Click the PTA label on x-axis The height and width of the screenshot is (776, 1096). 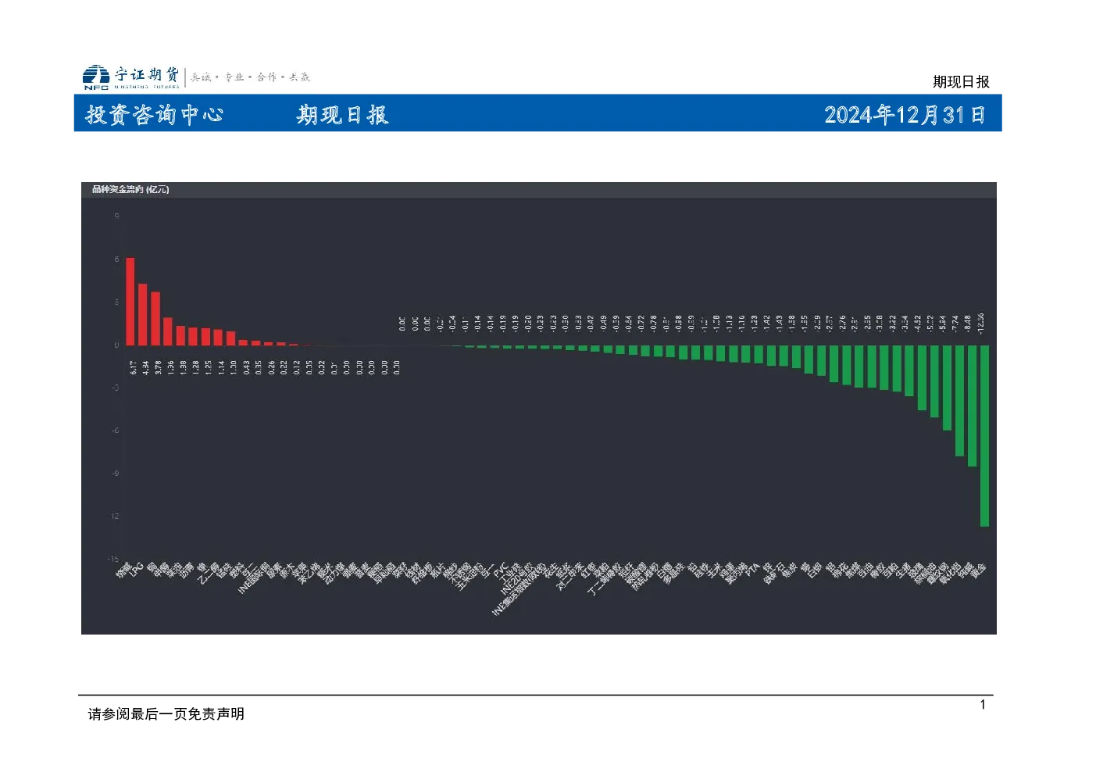(x=752, y=569)
